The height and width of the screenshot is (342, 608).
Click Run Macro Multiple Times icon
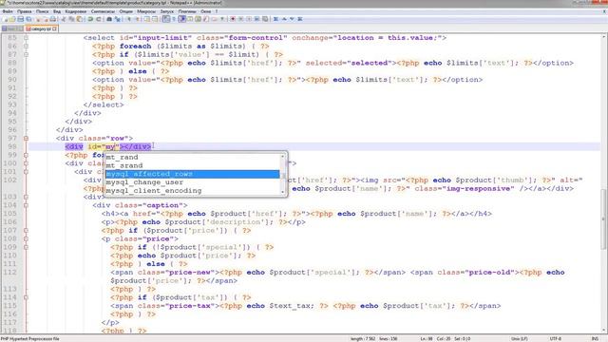[256, 19]
